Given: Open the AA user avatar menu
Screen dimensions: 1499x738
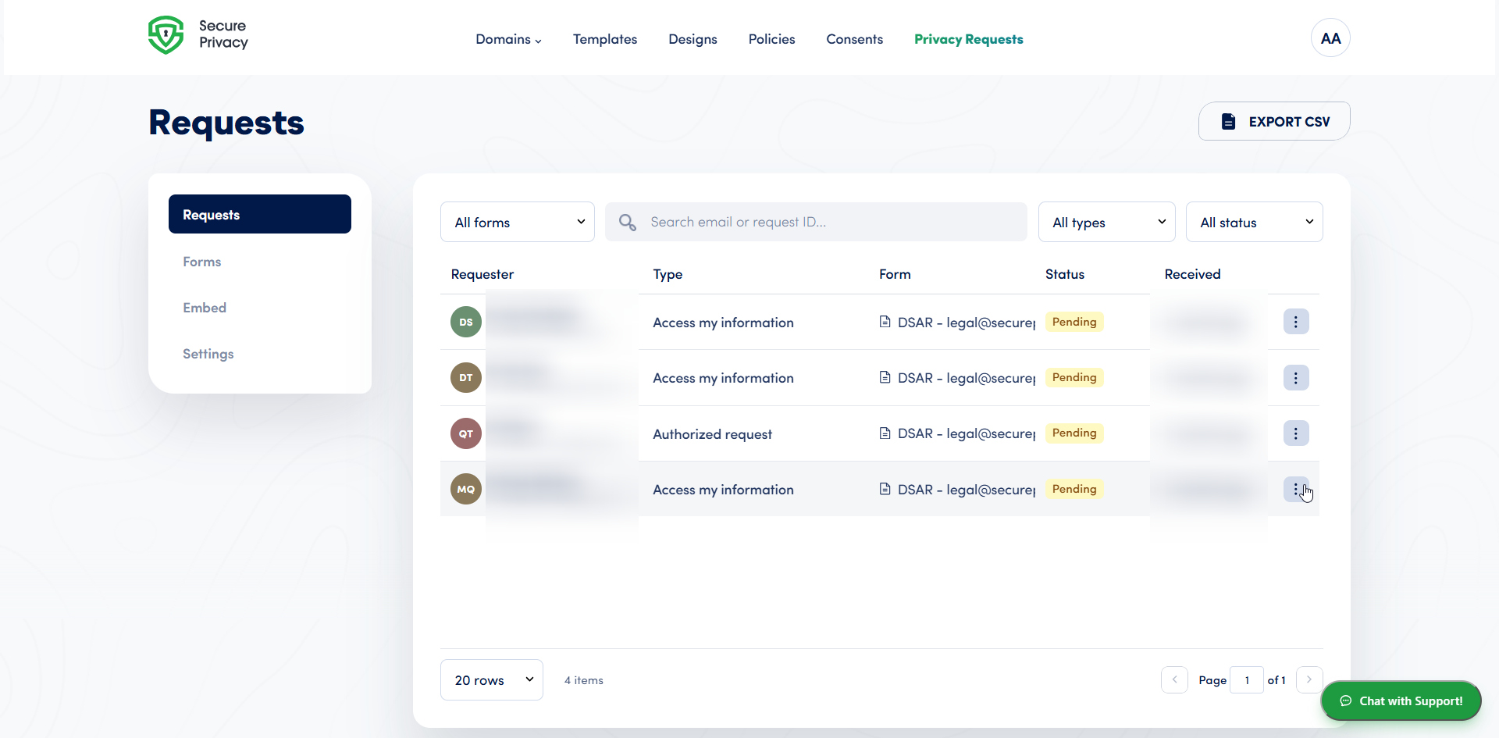Looking at the screenshot, I should [x=1330, y=38].
